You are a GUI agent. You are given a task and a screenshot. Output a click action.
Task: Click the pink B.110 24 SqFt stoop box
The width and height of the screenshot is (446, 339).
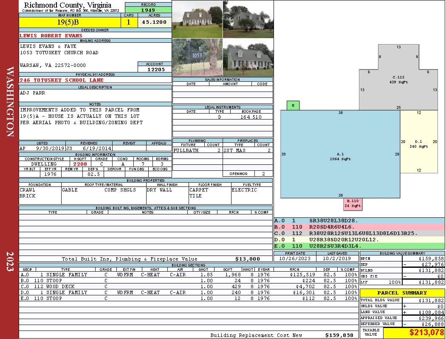point(353,204)
